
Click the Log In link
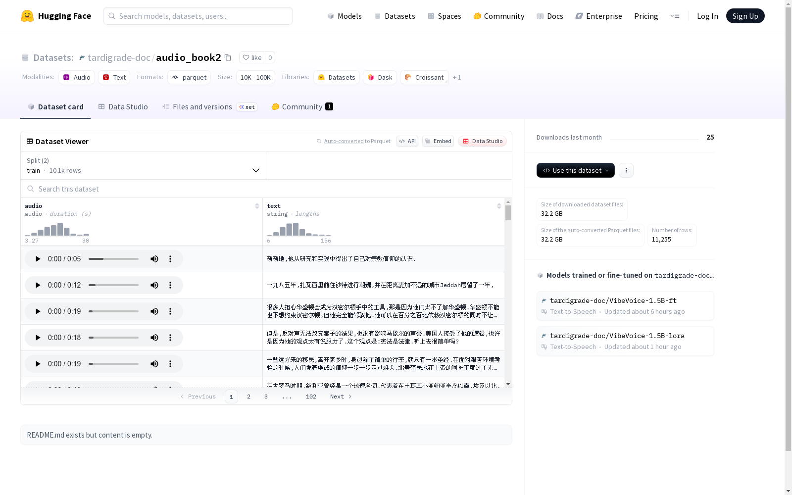point(707,16)
